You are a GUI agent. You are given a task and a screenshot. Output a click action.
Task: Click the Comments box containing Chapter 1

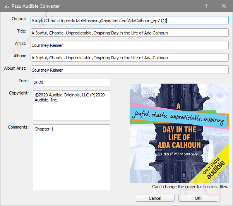[x=72, y=157]
